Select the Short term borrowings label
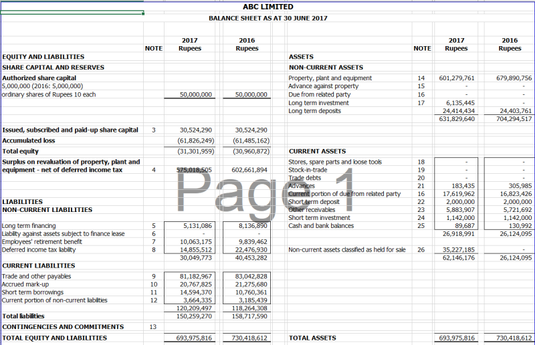Viewport: 535px width, 345px height. pos(33,292)
